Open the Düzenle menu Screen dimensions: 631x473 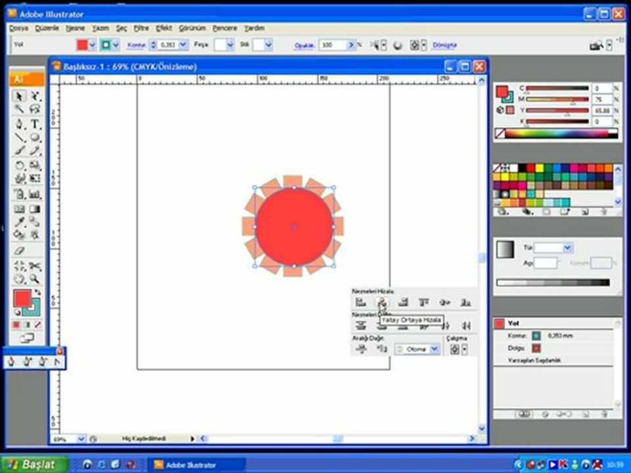click(47, 28)
